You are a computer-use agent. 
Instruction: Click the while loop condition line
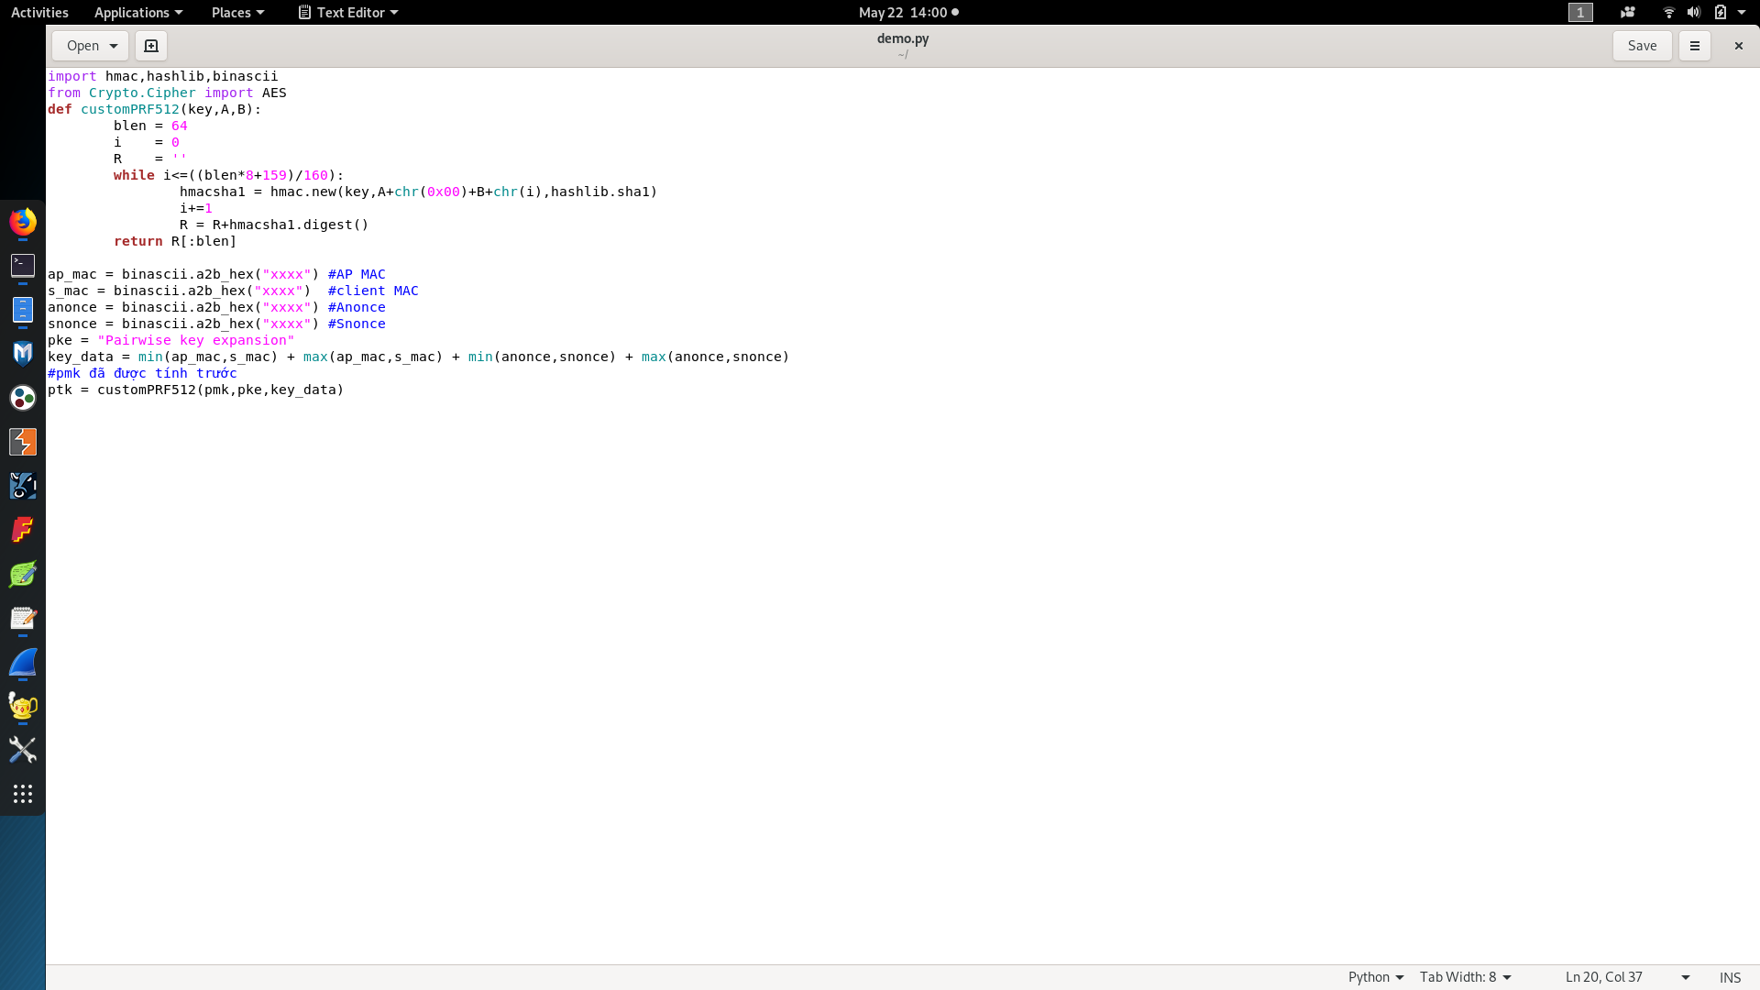(228, 175)
